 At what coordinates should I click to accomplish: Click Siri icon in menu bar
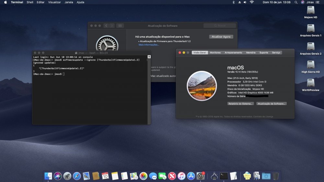click(303, 2)
